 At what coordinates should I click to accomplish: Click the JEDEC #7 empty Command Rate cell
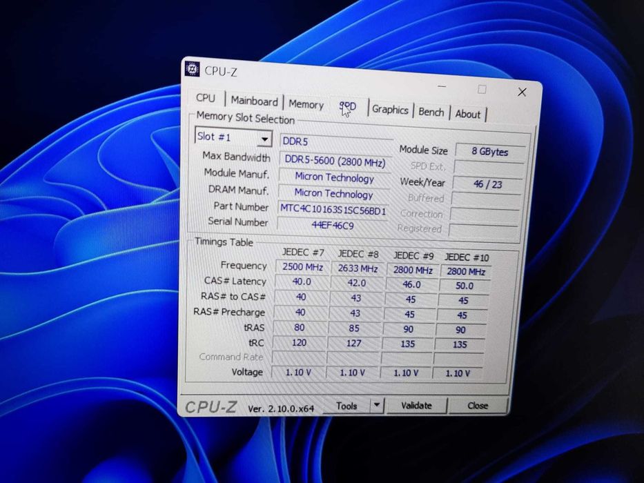click(298, 357)
